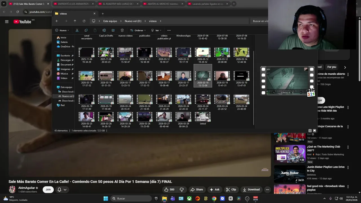Reload the Chrome page

[17, 12]
